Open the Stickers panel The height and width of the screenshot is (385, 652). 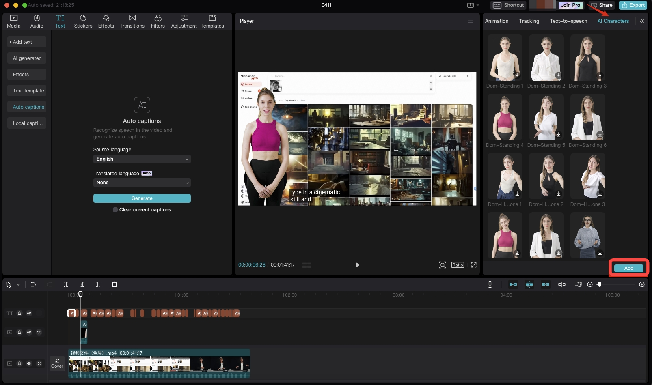(x=83, y=21)
